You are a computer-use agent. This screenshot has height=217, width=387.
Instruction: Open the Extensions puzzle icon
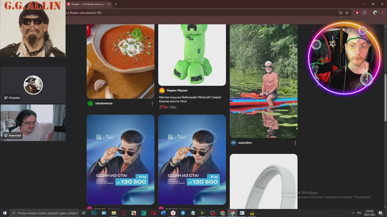click(x=364, y=13)
